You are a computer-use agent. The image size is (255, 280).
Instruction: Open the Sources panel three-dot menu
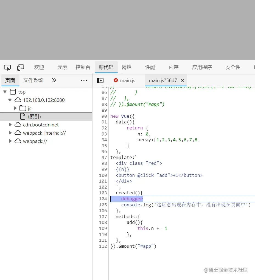(84, 80)
